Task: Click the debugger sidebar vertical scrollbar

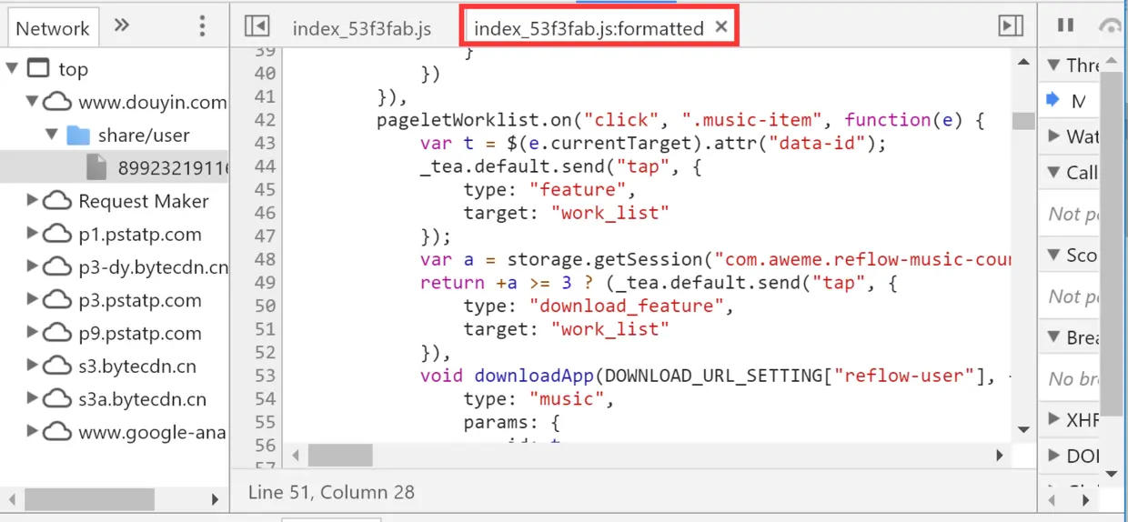Action: click(1112, 246)
